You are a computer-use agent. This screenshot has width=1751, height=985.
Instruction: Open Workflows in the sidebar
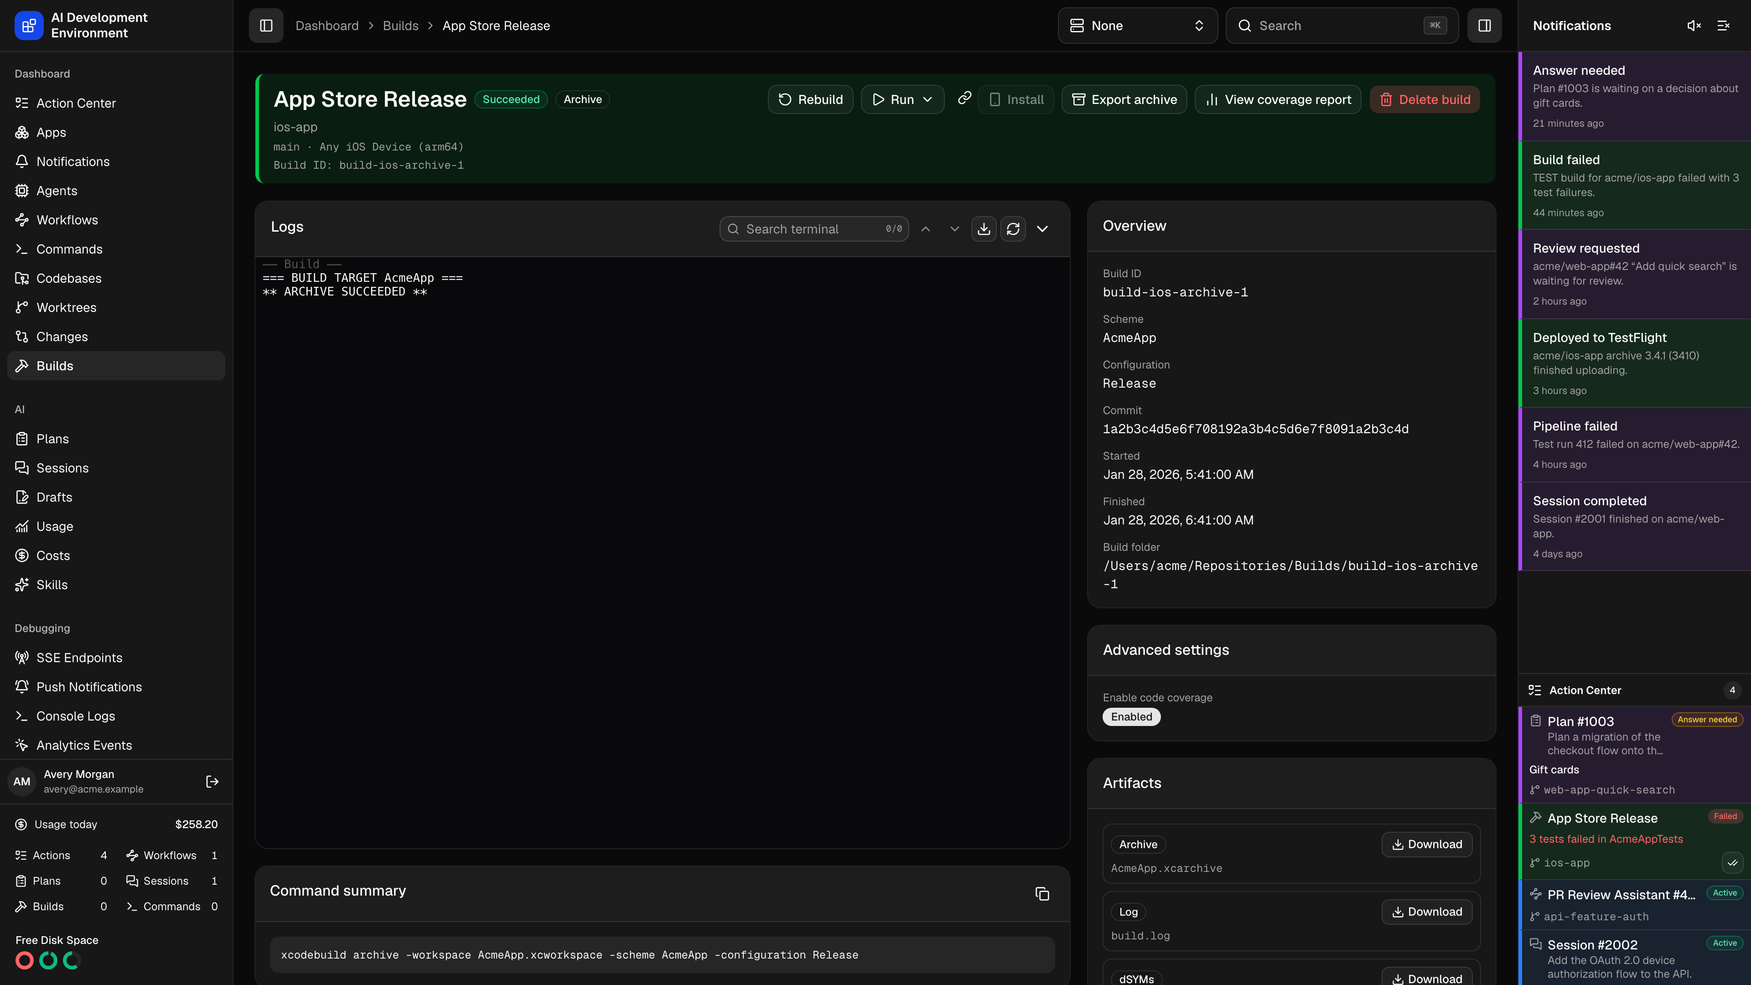(x=116, y=219)
